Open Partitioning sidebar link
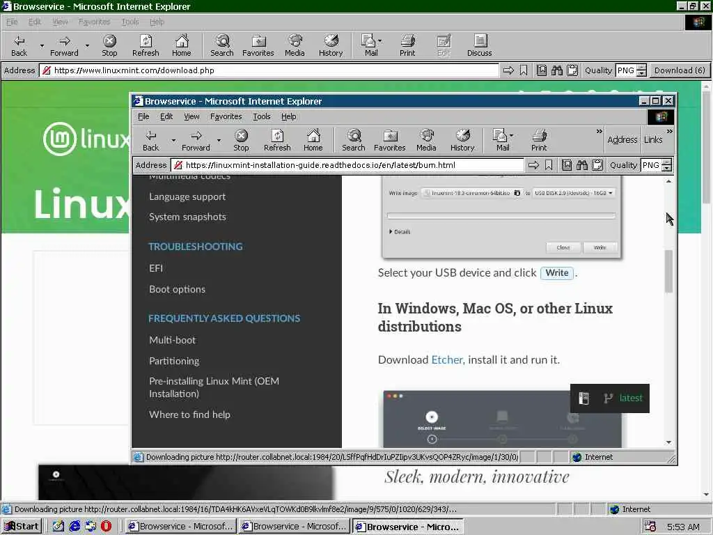713x535 pixels. tap(174, 362)
